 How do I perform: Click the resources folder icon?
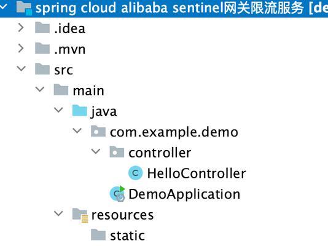click(x=80, y=215)
